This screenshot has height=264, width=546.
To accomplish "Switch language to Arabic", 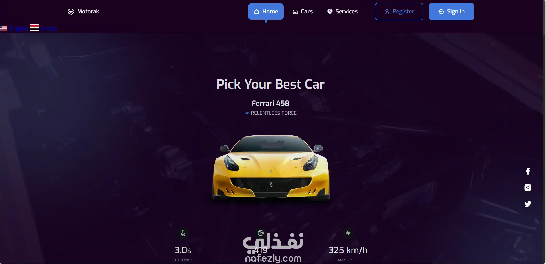I will click(x=49, y=29).
